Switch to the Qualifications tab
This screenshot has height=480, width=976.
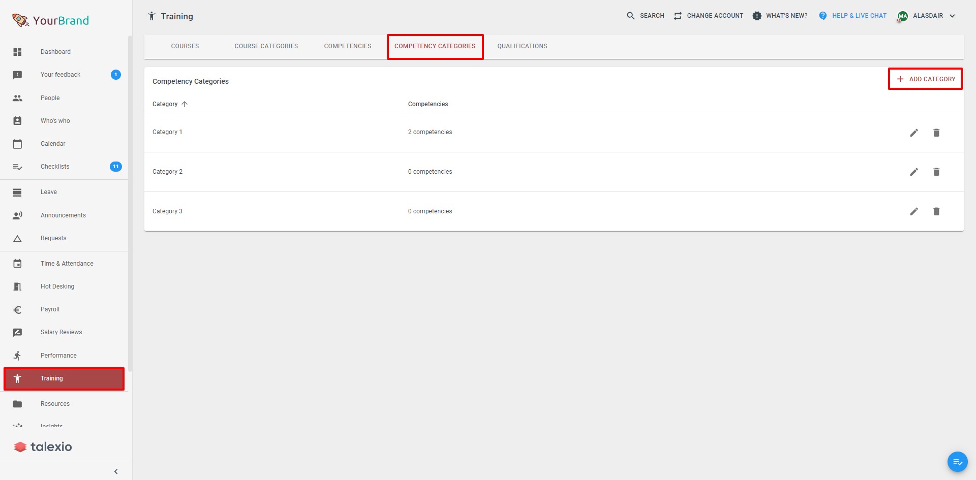(522, 46)
